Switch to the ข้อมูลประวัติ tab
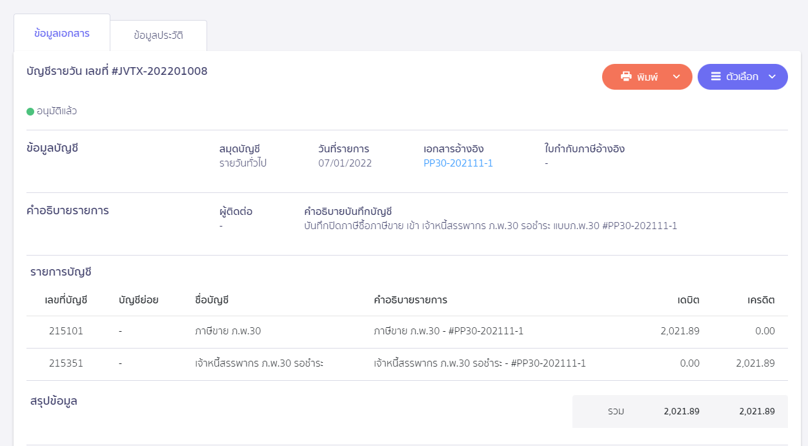 158,35
